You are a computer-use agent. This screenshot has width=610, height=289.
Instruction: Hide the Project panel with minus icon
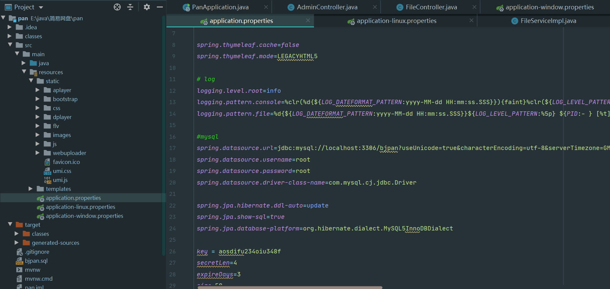coord(160,7)
